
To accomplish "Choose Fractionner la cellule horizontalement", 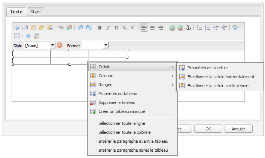I will 220,77.
